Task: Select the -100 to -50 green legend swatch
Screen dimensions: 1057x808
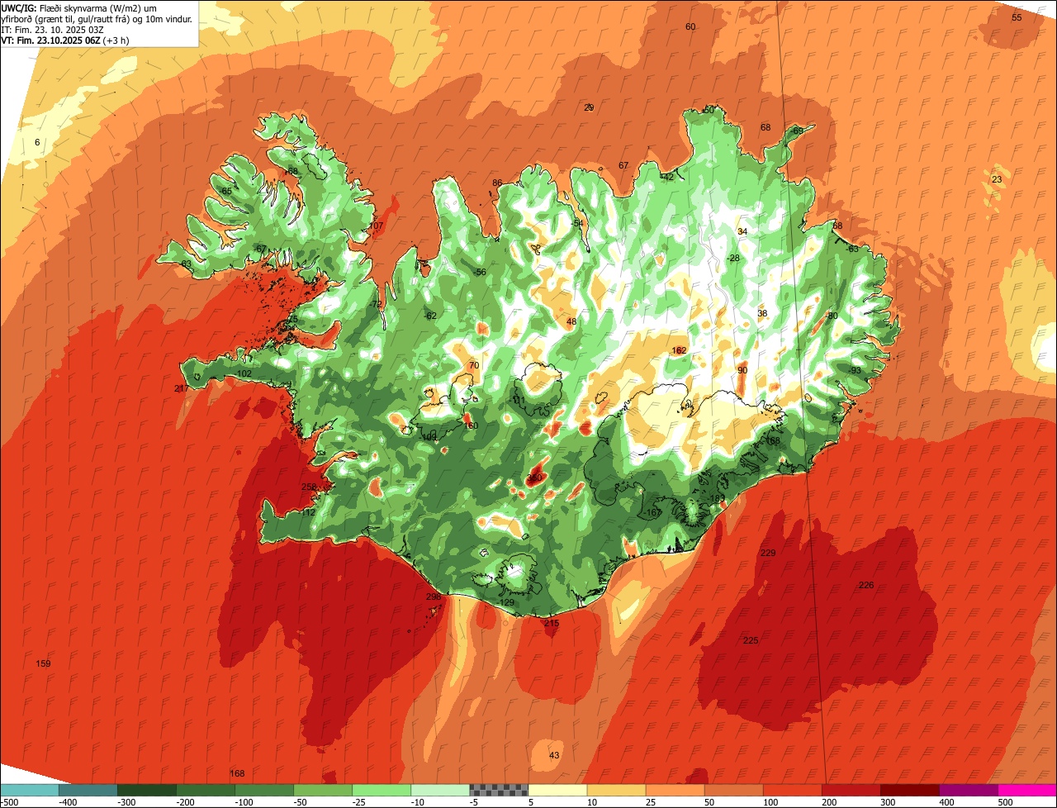Action: (x=264, y=790)
